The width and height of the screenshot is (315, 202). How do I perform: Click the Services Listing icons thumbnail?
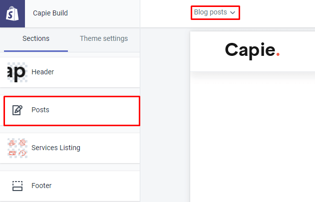[17, 148]
